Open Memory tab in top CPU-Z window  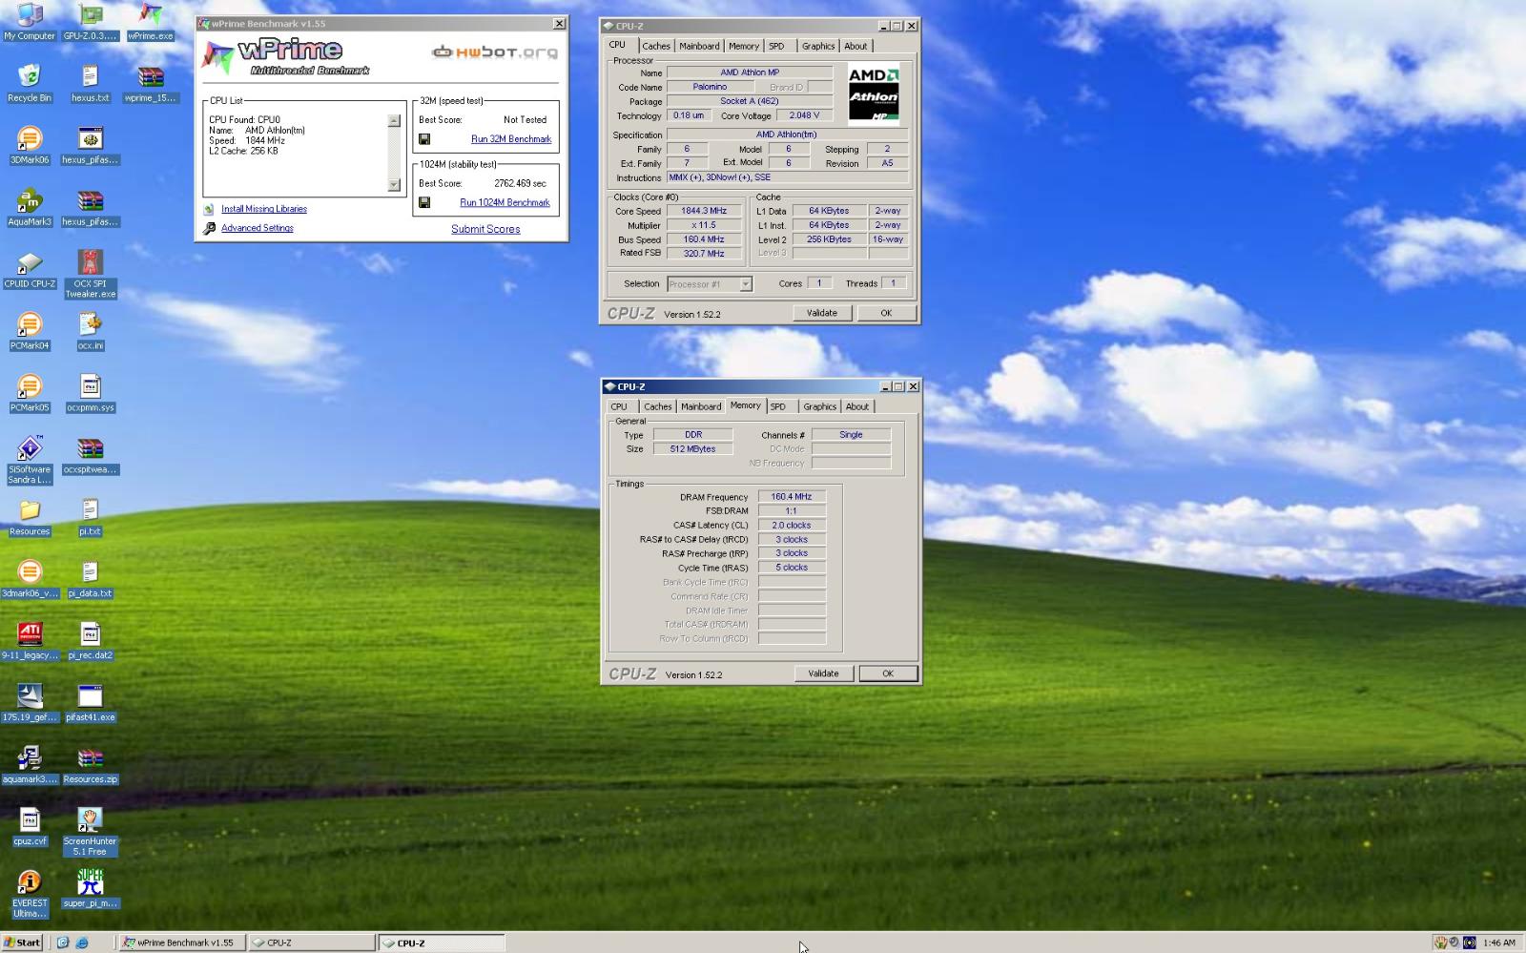(744, 46)
